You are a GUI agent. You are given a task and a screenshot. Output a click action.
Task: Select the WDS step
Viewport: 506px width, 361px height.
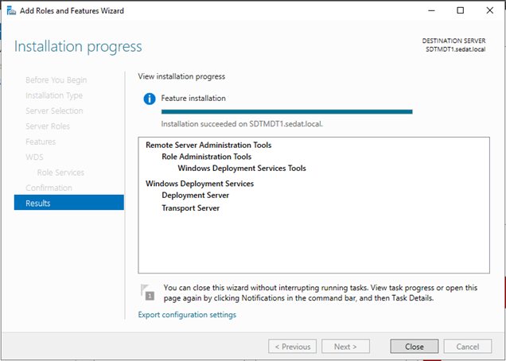pos(34,157)
